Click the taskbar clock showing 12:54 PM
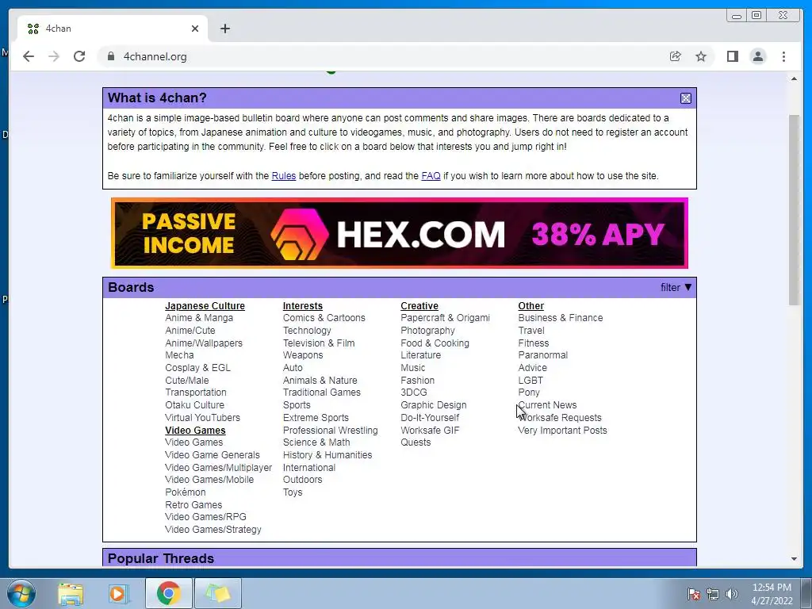 pyautogui.click(x=772, y=593)
